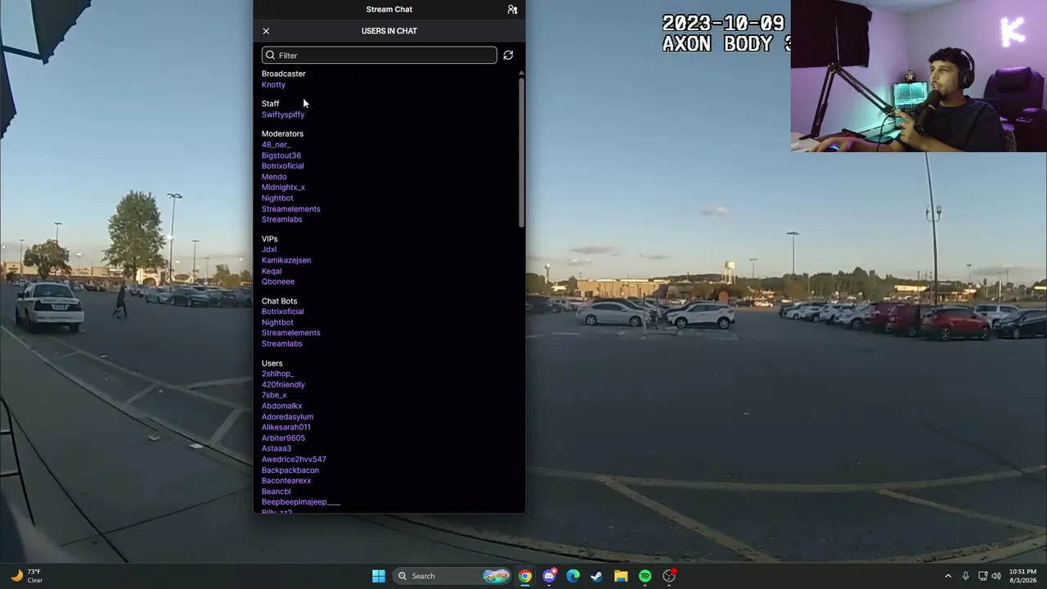Open VIP Kamikazejsen's user card
The image size is (1047, 589).
286,260
